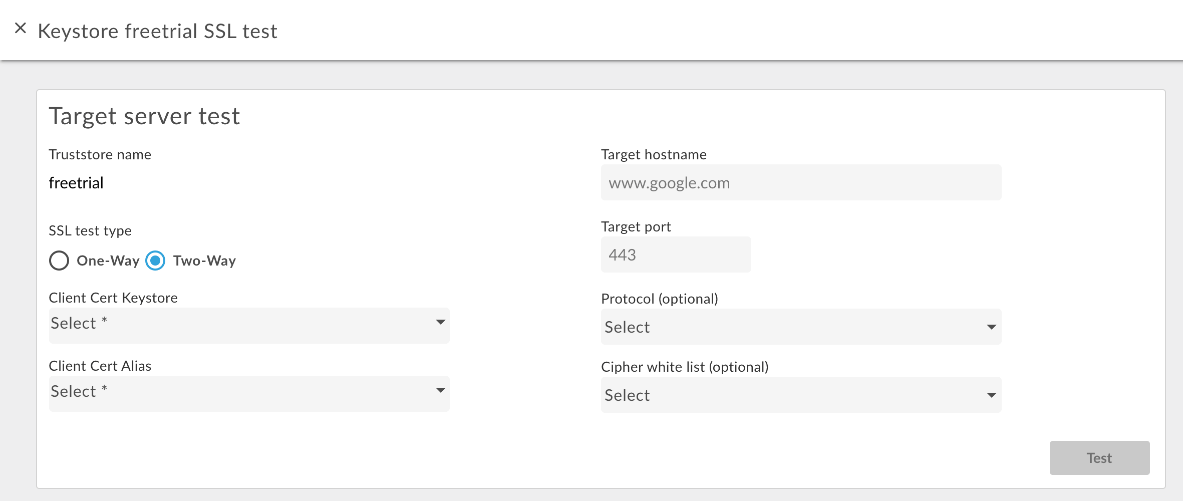Select the Two-Way SSL test type
Image resolution: width=1183 pixels, height=501 pixels.
click(x=155, y=261)
